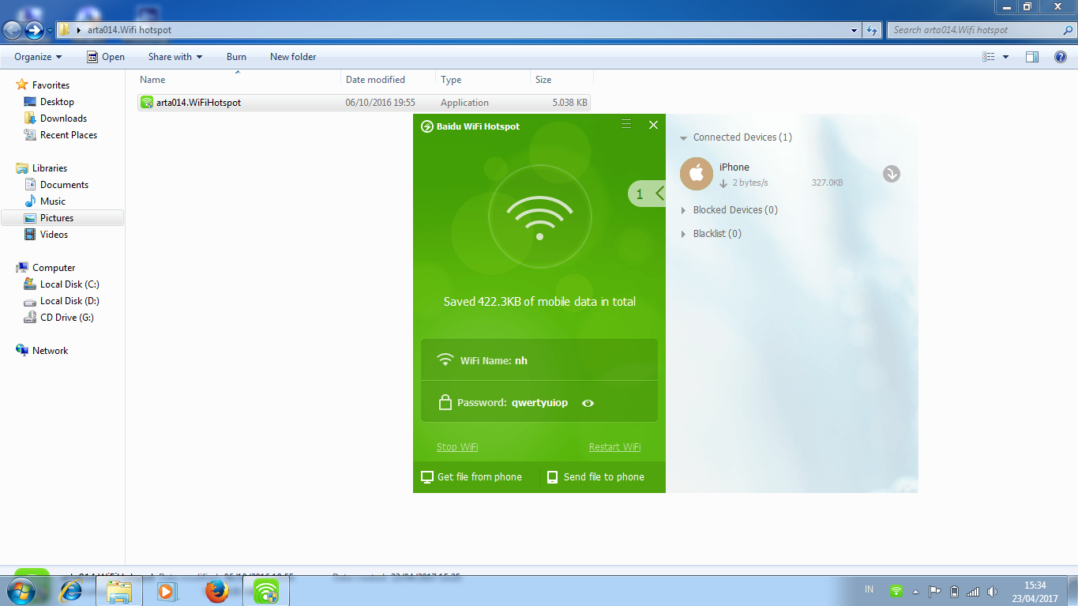Screen dimensions: 1078x606
Task: Click the Stop WiFi link
Action: point(457,447)
